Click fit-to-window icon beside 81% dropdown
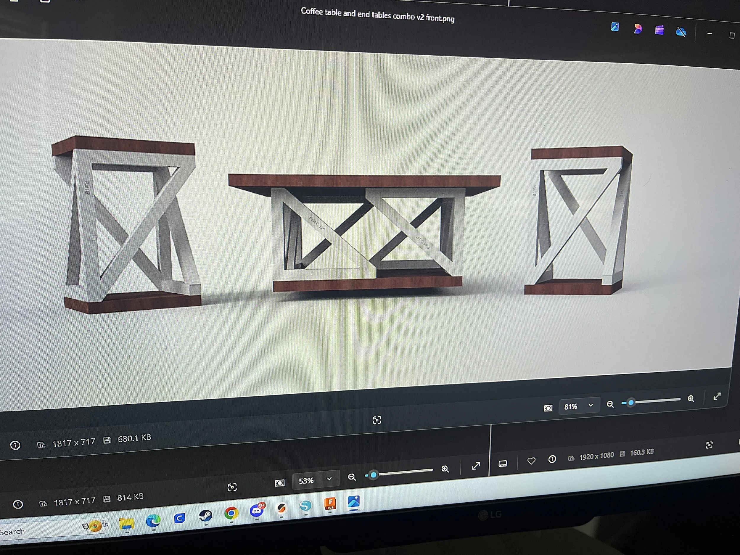Screen dimensions: 740x555 tap(548, 408)
